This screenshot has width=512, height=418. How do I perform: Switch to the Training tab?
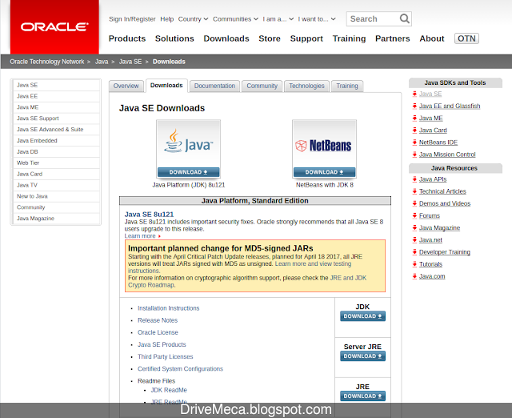[x=347, y=86]
